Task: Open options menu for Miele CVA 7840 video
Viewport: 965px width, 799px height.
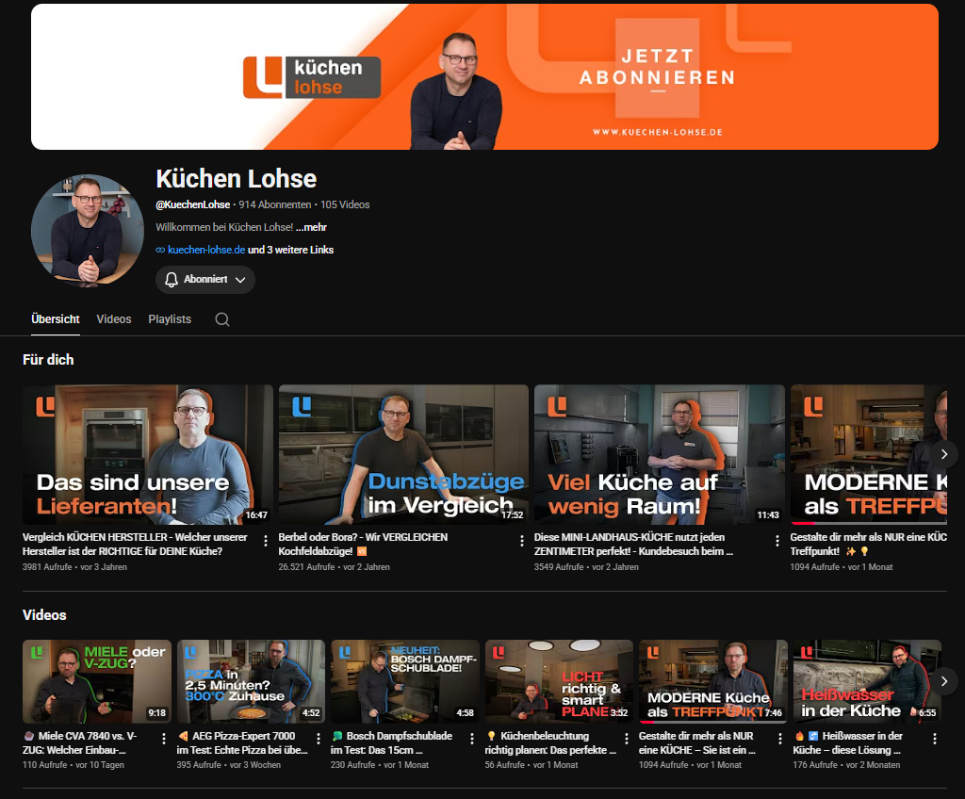Action: (164, 739)
